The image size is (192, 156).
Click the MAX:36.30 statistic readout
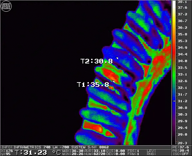pos(73,151)
